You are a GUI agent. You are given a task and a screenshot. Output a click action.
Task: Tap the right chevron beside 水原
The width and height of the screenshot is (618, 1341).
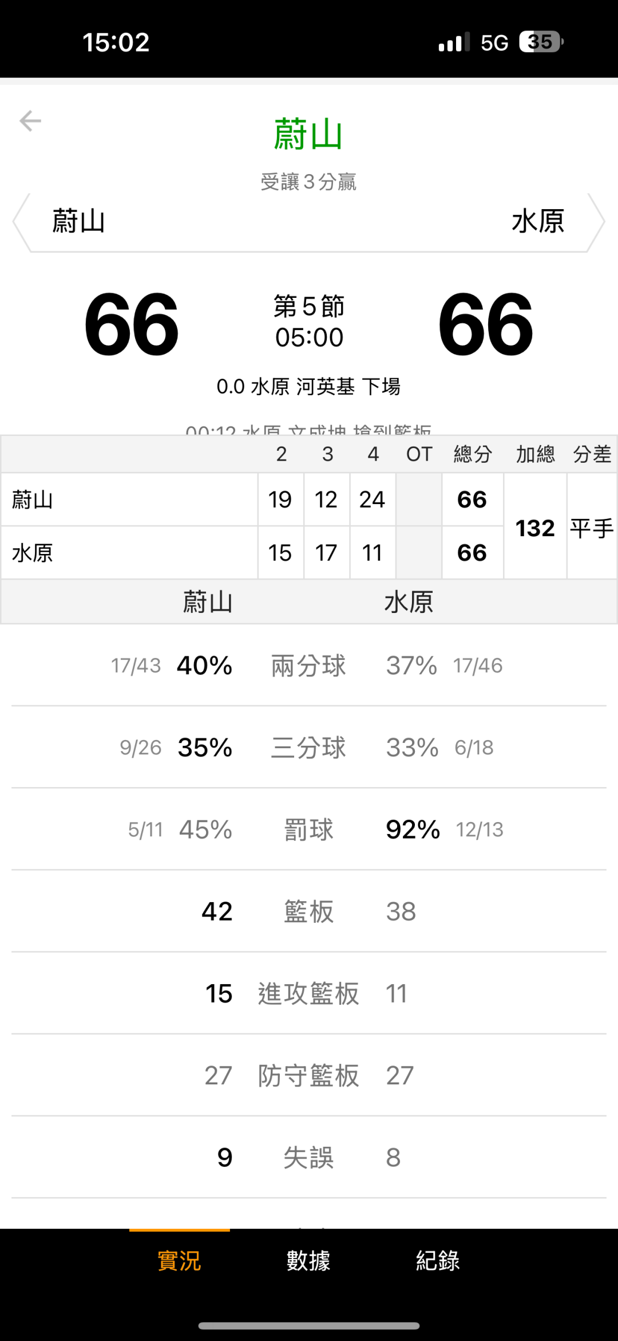[596, 222]
